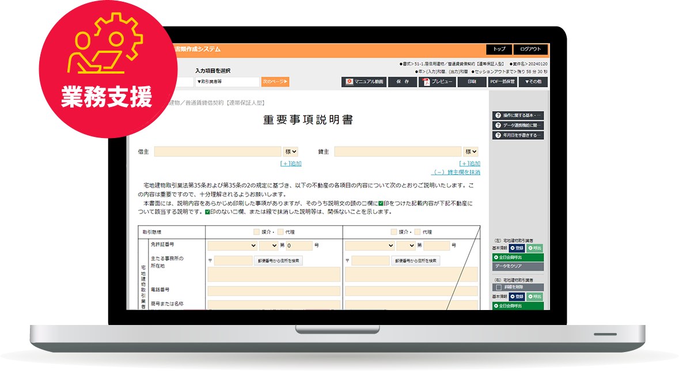The width and height of the screenshot is (679, 371).
Task: Check the 斜線を削除 checkbox
Action: click(x=499, y=287)
